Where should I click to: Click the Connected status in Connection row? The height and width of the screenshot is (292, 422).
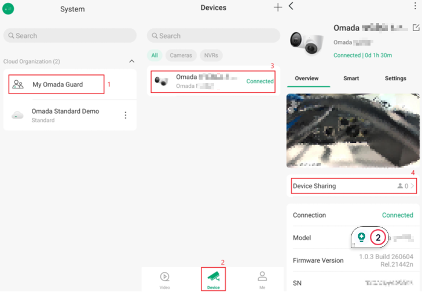398,215
